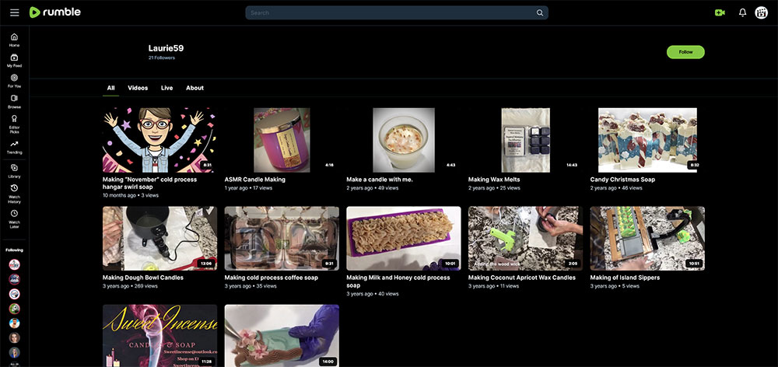The height and width of the screenshot is (367, 778).
Task: Play the Milk and Honey soap thumbnail
Action: (403, 239)
